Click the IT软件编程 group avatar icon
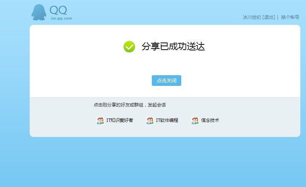This screenshot has width=306, height=187. [150, 121]
